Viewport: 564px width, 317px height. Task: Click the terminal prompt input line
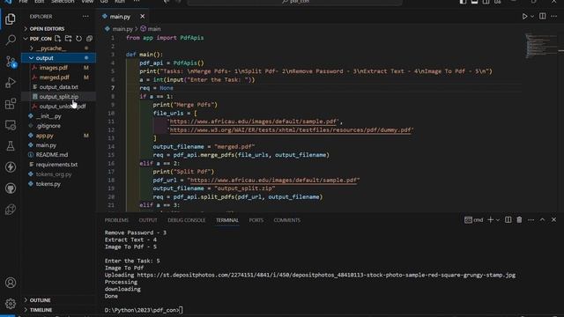click(x=144, y=310)
